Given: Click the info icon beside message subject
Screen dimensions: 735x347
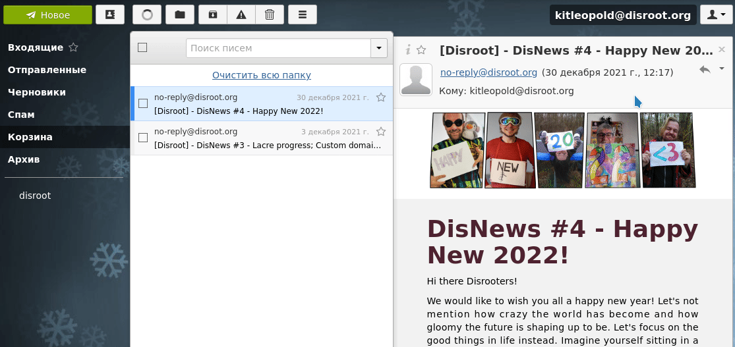Looking at the screenshot, I should click(x=408, y=50).
